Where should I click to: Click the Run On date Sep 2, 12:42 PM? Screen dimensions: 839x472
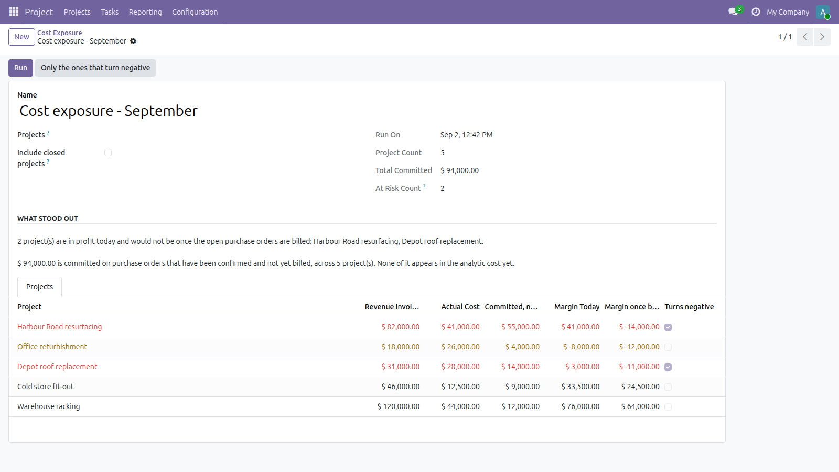point(466,135)
